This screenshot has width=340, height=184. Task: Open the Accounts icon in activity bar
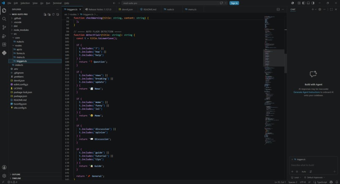point(4,167)
